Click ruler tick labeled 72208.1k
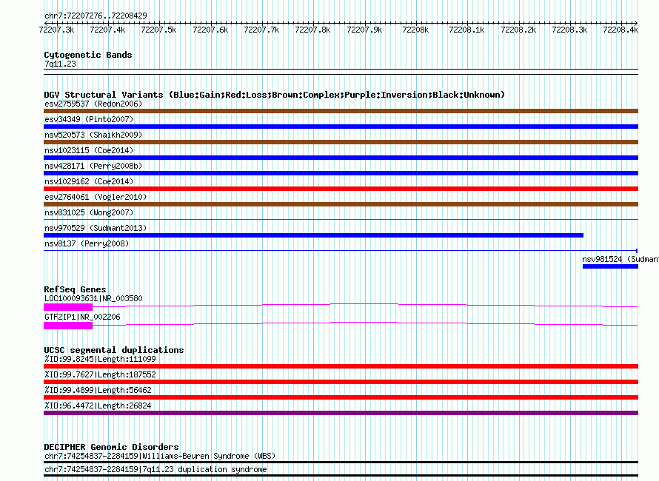659x481 pixels. click(467, 30)
